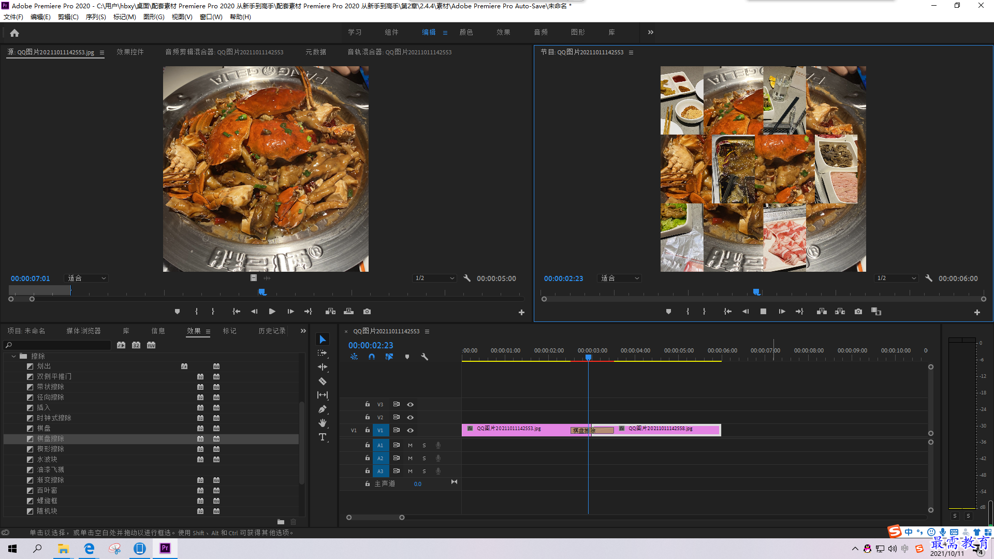Switch to 颜色 workspace tab
This screenshot has height=559, width=994.
[x=466, y=32]
